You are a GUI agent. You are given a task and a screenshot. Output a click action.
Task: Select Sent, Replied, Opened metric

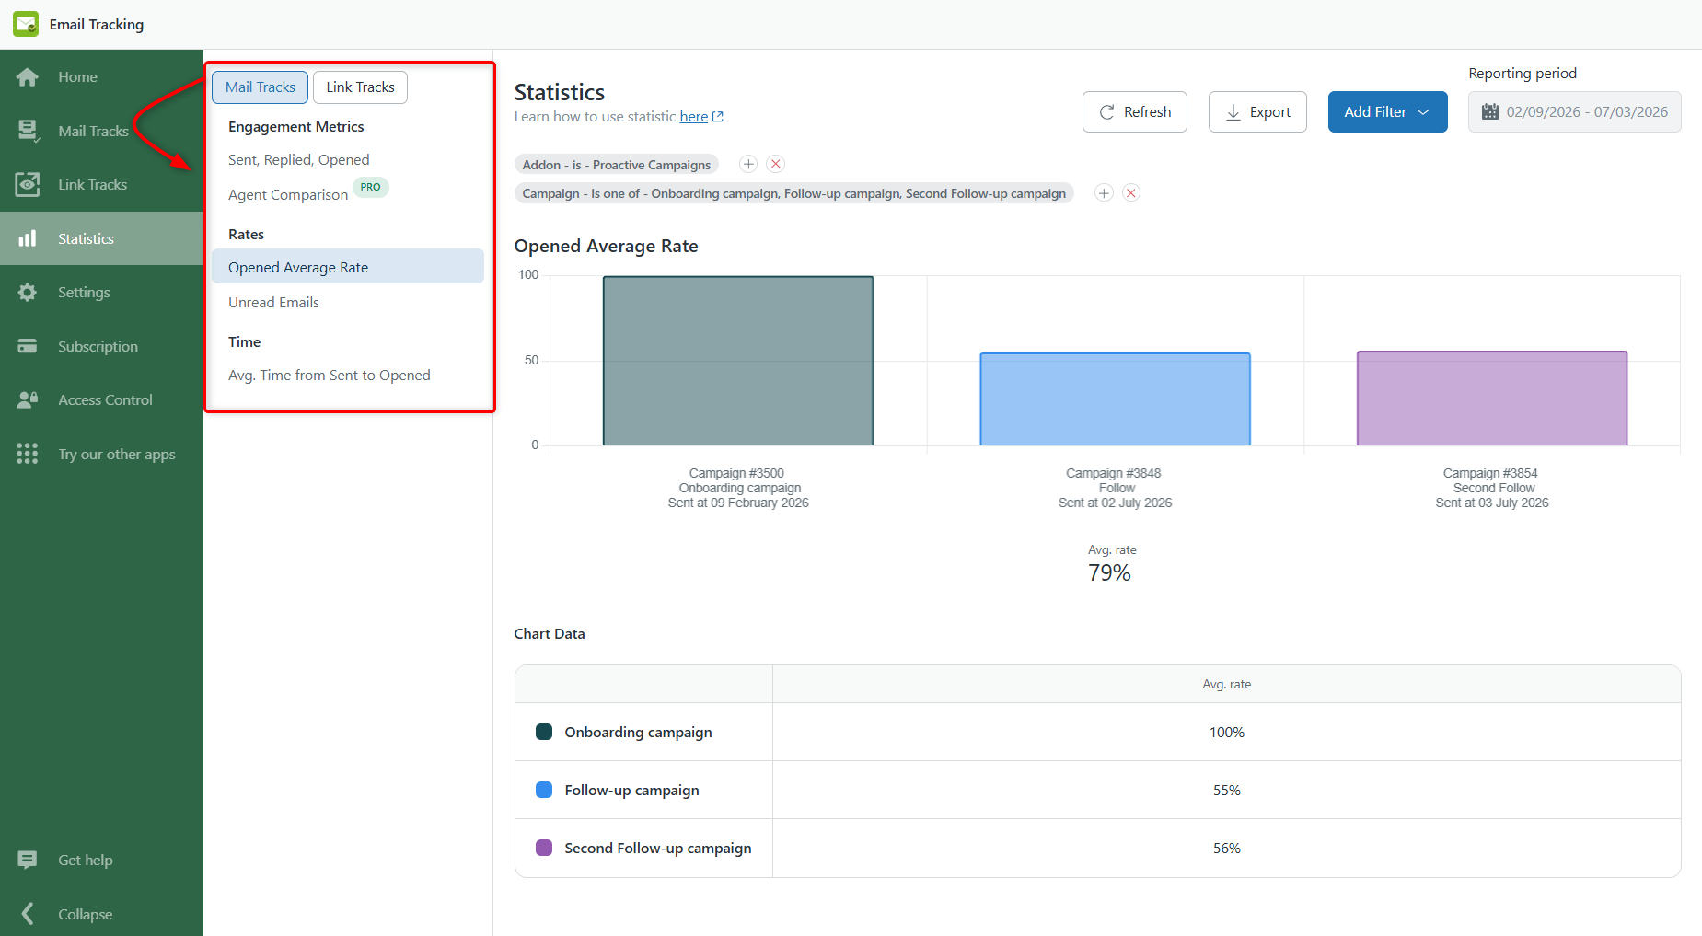(x=299, y=160)
